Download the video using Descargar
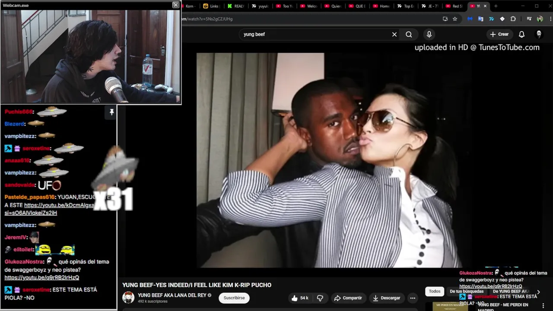The height and width of the screenshot is (311, 553). (x=387, y=298)
